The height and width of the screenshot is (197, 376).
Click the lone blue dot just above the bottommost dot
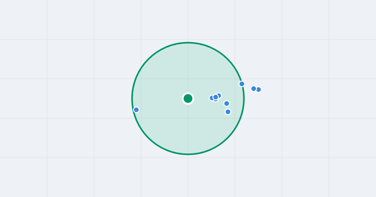[x=227, y=104]
